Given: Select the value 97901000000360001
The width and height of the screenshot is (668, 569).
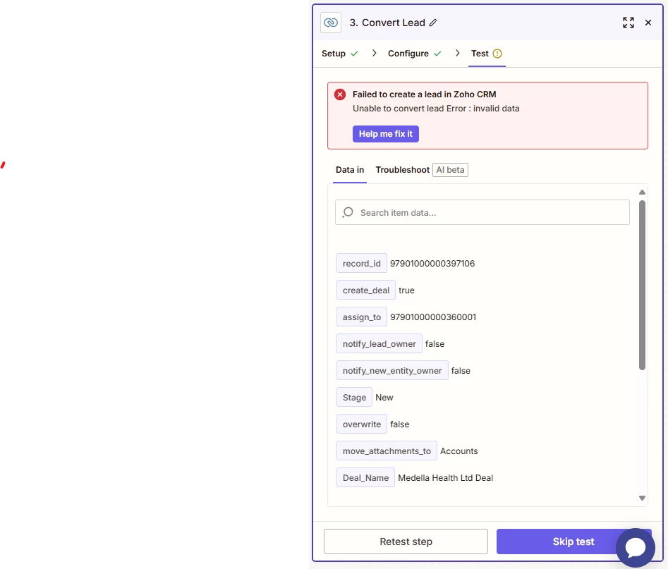Looking at the screenshot, I should [x=433, y=317].
